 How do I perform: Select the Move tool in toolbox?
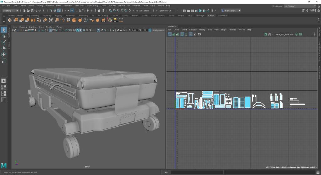[3, 48]
